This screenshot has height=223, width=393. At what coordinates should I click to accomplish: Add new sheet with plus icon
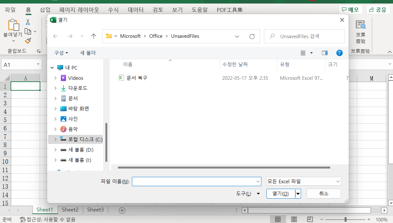point(122,210)
